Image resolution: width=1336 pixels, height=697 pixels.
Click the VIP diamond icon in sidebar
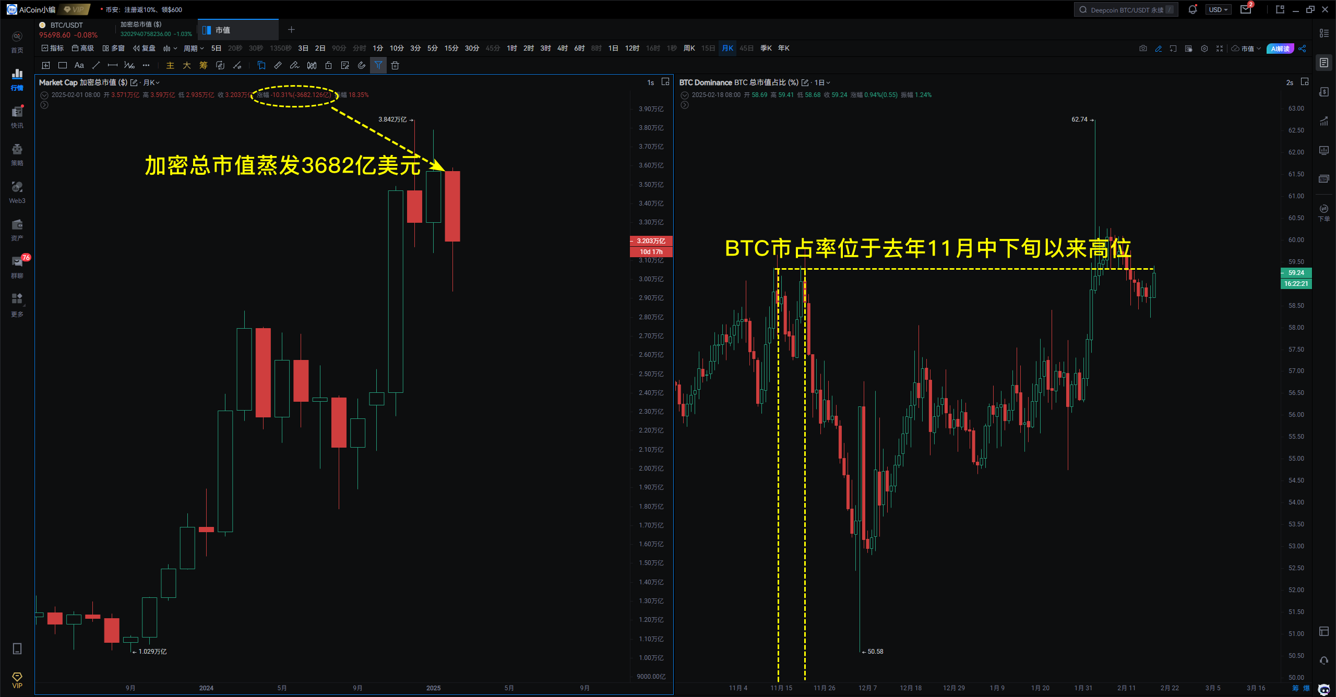(17, 680)
